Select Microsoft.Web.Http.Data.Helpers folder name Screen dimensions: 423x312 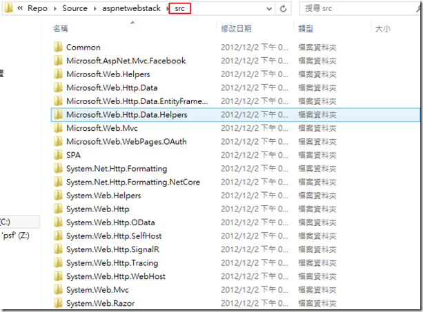127,115
